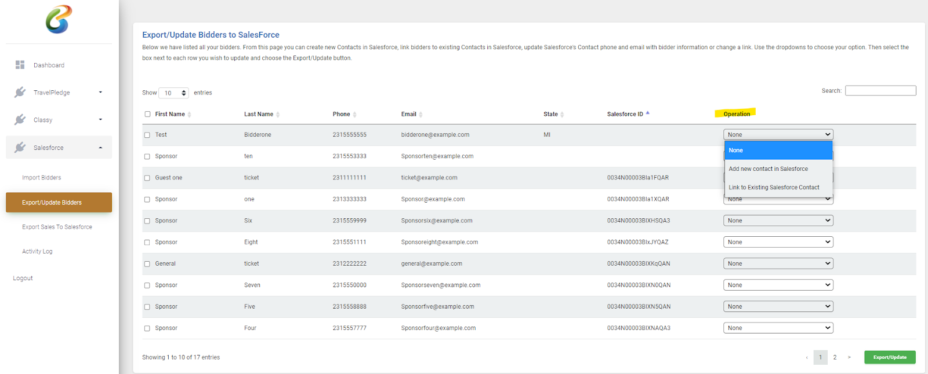
Task: Click the Classy plug icon
Action: click(20, 119)
